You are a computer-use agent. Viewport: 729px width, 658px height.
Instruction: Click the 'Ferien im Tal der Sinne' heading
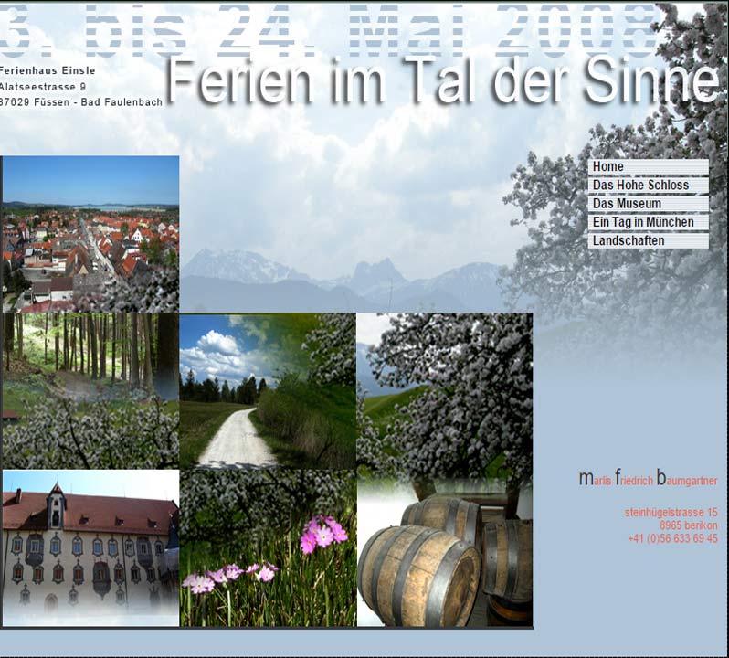coord(443,81)
